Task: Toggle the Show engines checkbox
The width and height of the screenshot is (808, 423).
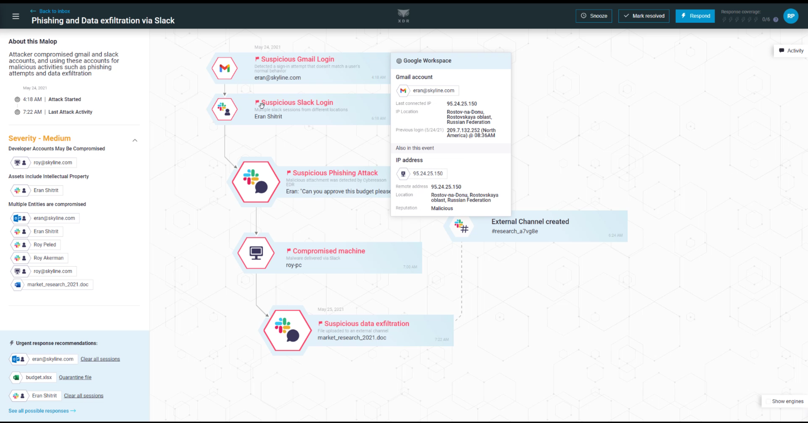Action: 768,401
